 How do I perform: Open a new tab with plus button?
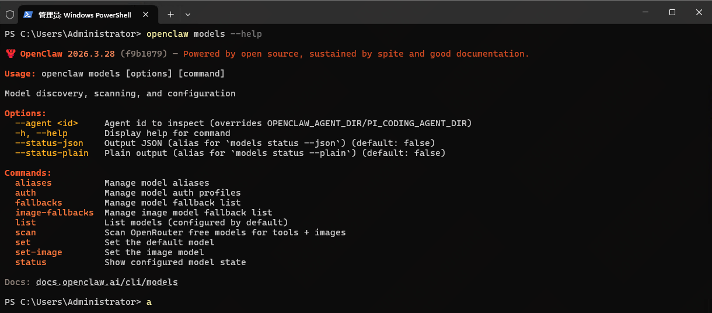(x=170, y=14)
